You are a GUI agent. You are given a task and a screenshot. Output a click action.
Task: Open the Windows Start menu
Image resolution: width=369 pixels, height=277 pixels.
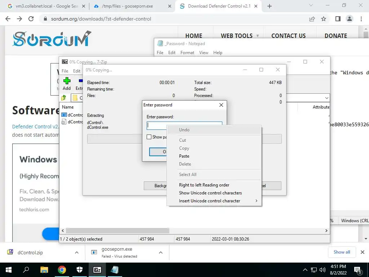point(9,270)
